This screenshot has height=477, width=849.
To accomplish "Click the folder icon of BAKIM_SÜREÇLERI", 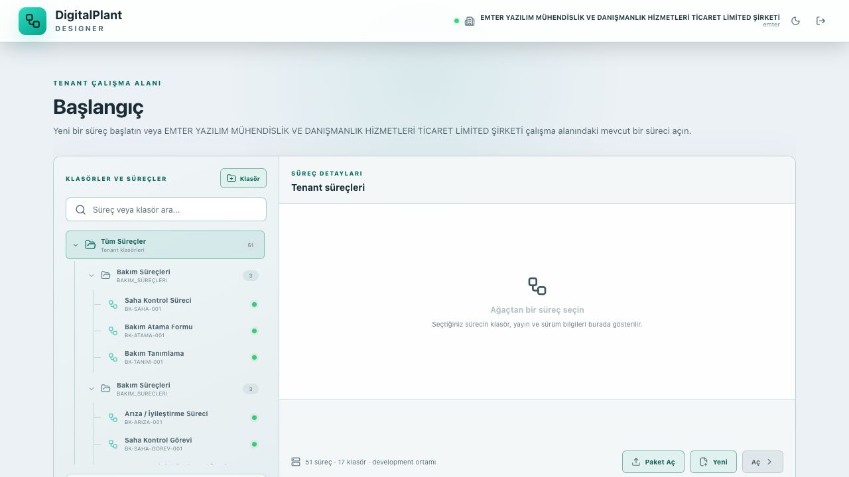I will click(x=105, y=276).
